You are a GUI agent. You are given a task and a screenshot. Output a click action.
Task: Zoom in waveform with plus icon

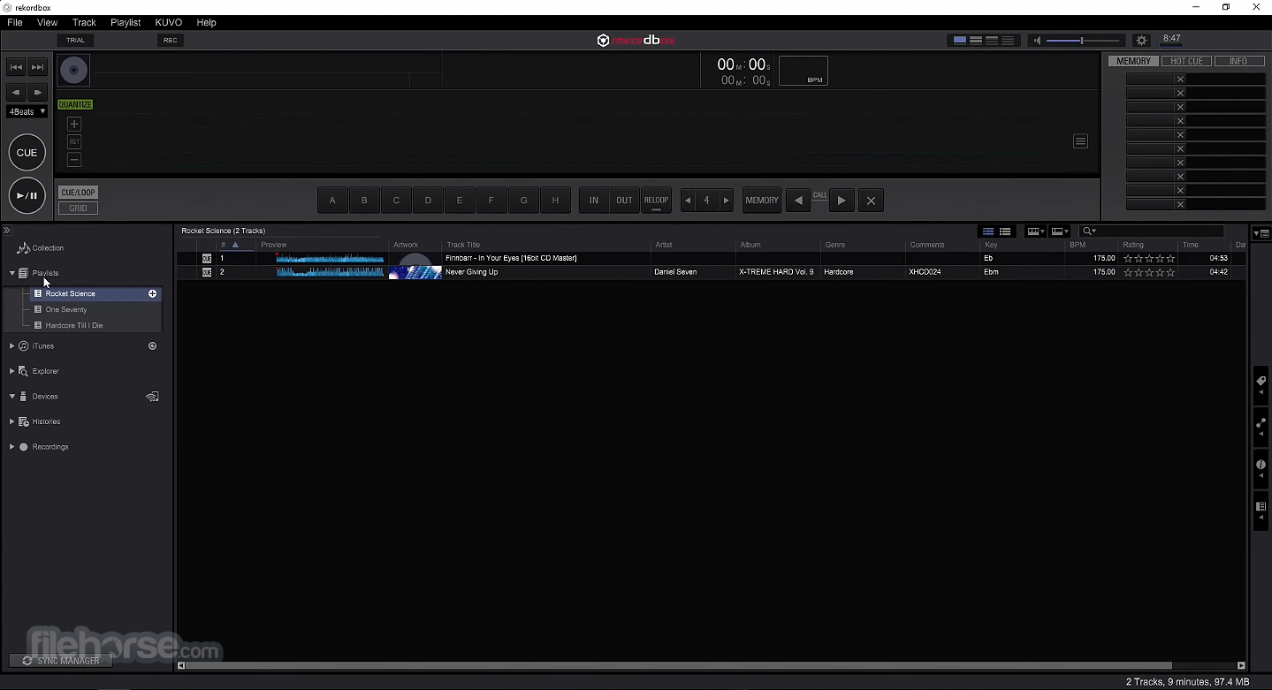point(74,125)
